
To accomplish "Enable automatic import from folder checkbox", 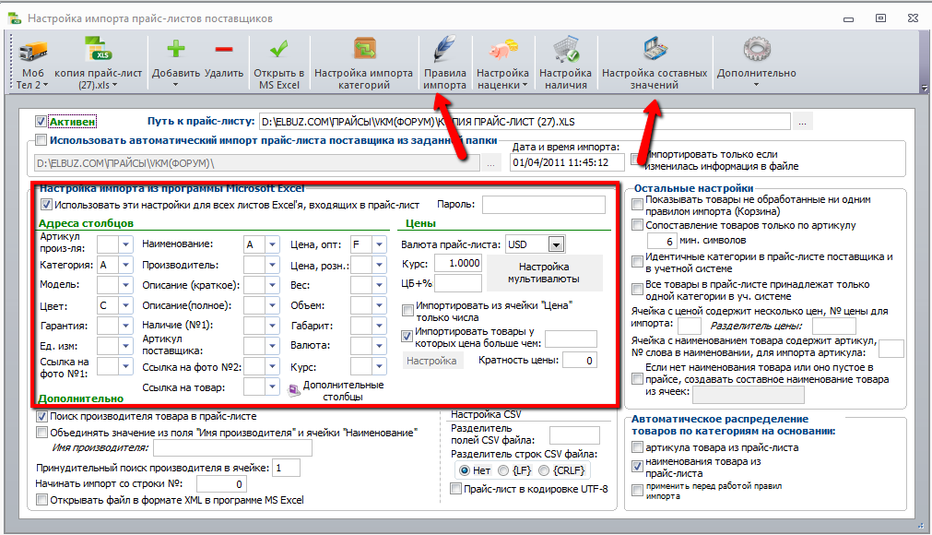I will 41,140.
